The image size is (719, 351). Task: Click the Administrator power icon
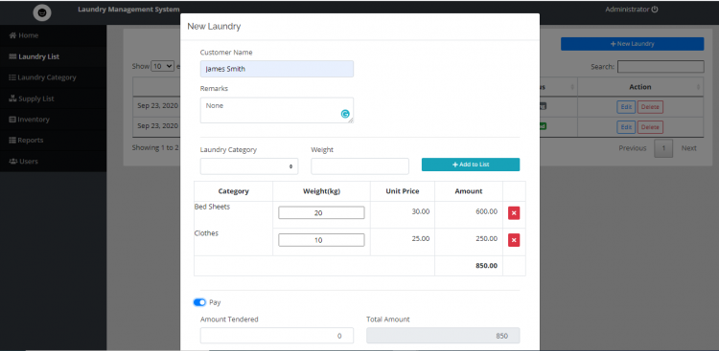click(655, 10)
